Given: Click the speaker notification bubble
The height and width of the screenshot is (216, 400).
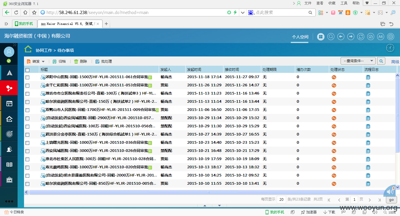Looking at the screenshot, I should [x=390, y=191].
